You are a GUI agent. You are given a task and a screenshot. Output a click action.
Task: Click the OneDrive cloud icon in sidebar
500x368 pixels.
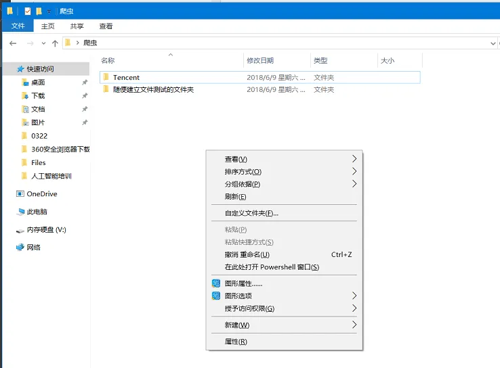(20, 194)
